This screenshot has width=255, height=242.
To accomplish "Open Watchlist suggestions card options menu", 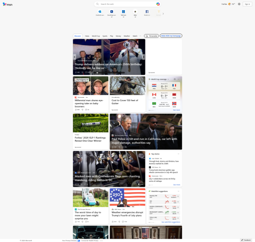I will coord(178,191).
